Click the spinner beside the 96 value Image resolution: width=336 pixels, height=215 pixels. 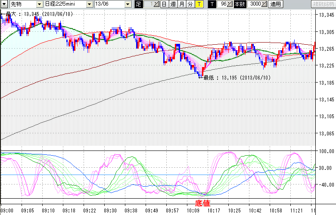click(230, 4)
